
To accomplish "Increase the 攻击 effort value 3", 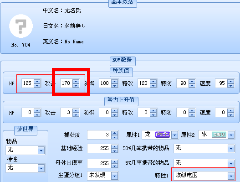I will pos(76,110).
